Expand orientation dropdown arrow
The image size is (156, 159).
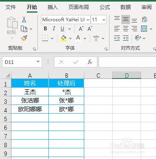coord(144,38)
